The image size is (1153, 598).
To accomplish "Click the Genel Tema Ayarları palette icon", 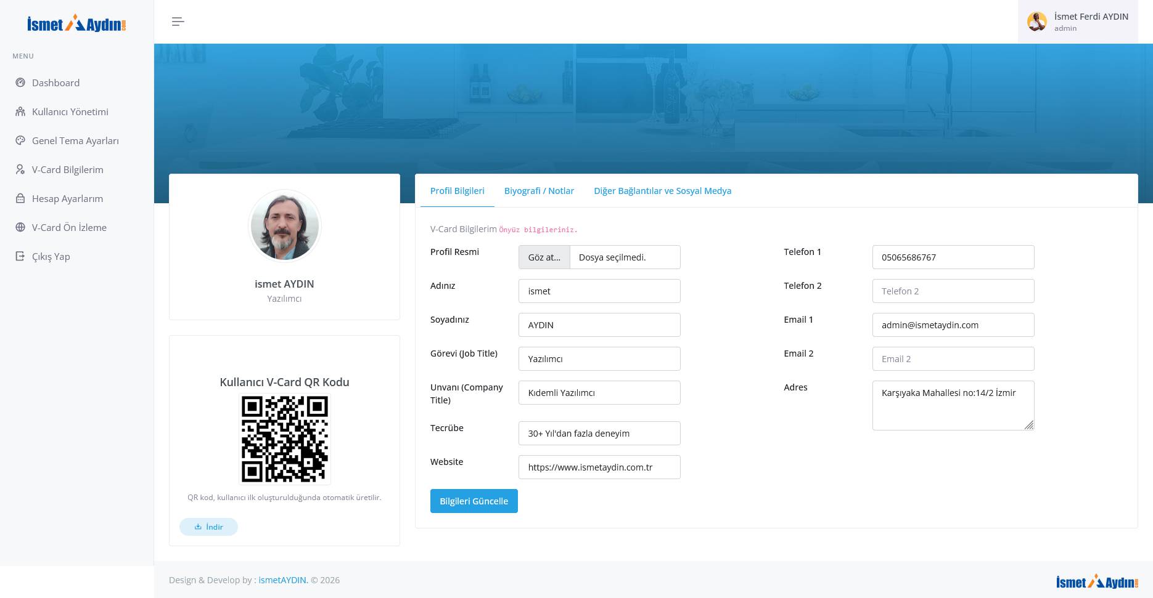I will coord(20,140).
